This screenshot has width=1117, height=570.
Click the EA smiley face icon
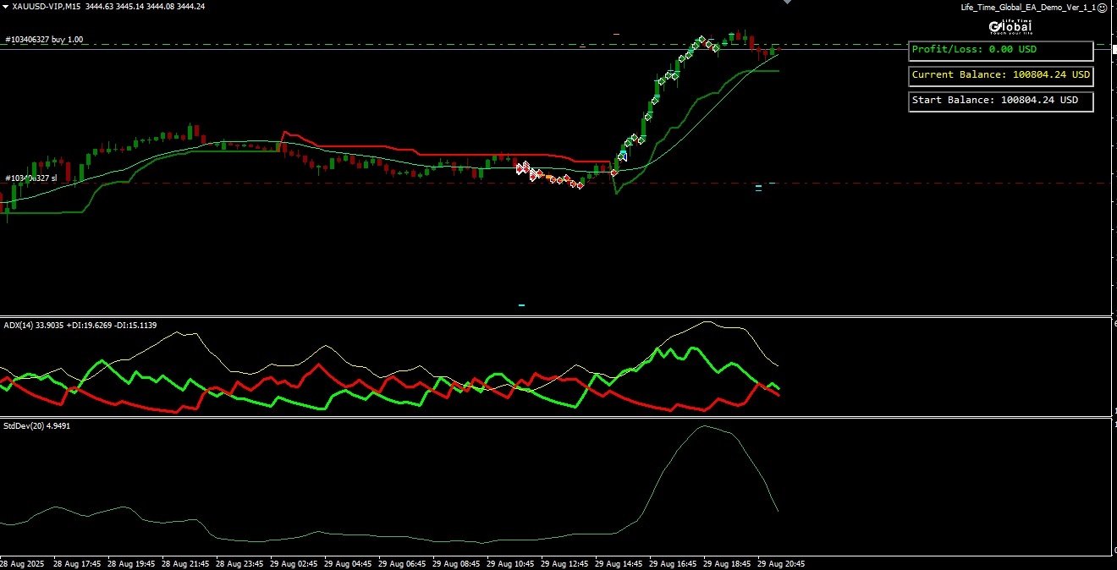(1102, 7)
